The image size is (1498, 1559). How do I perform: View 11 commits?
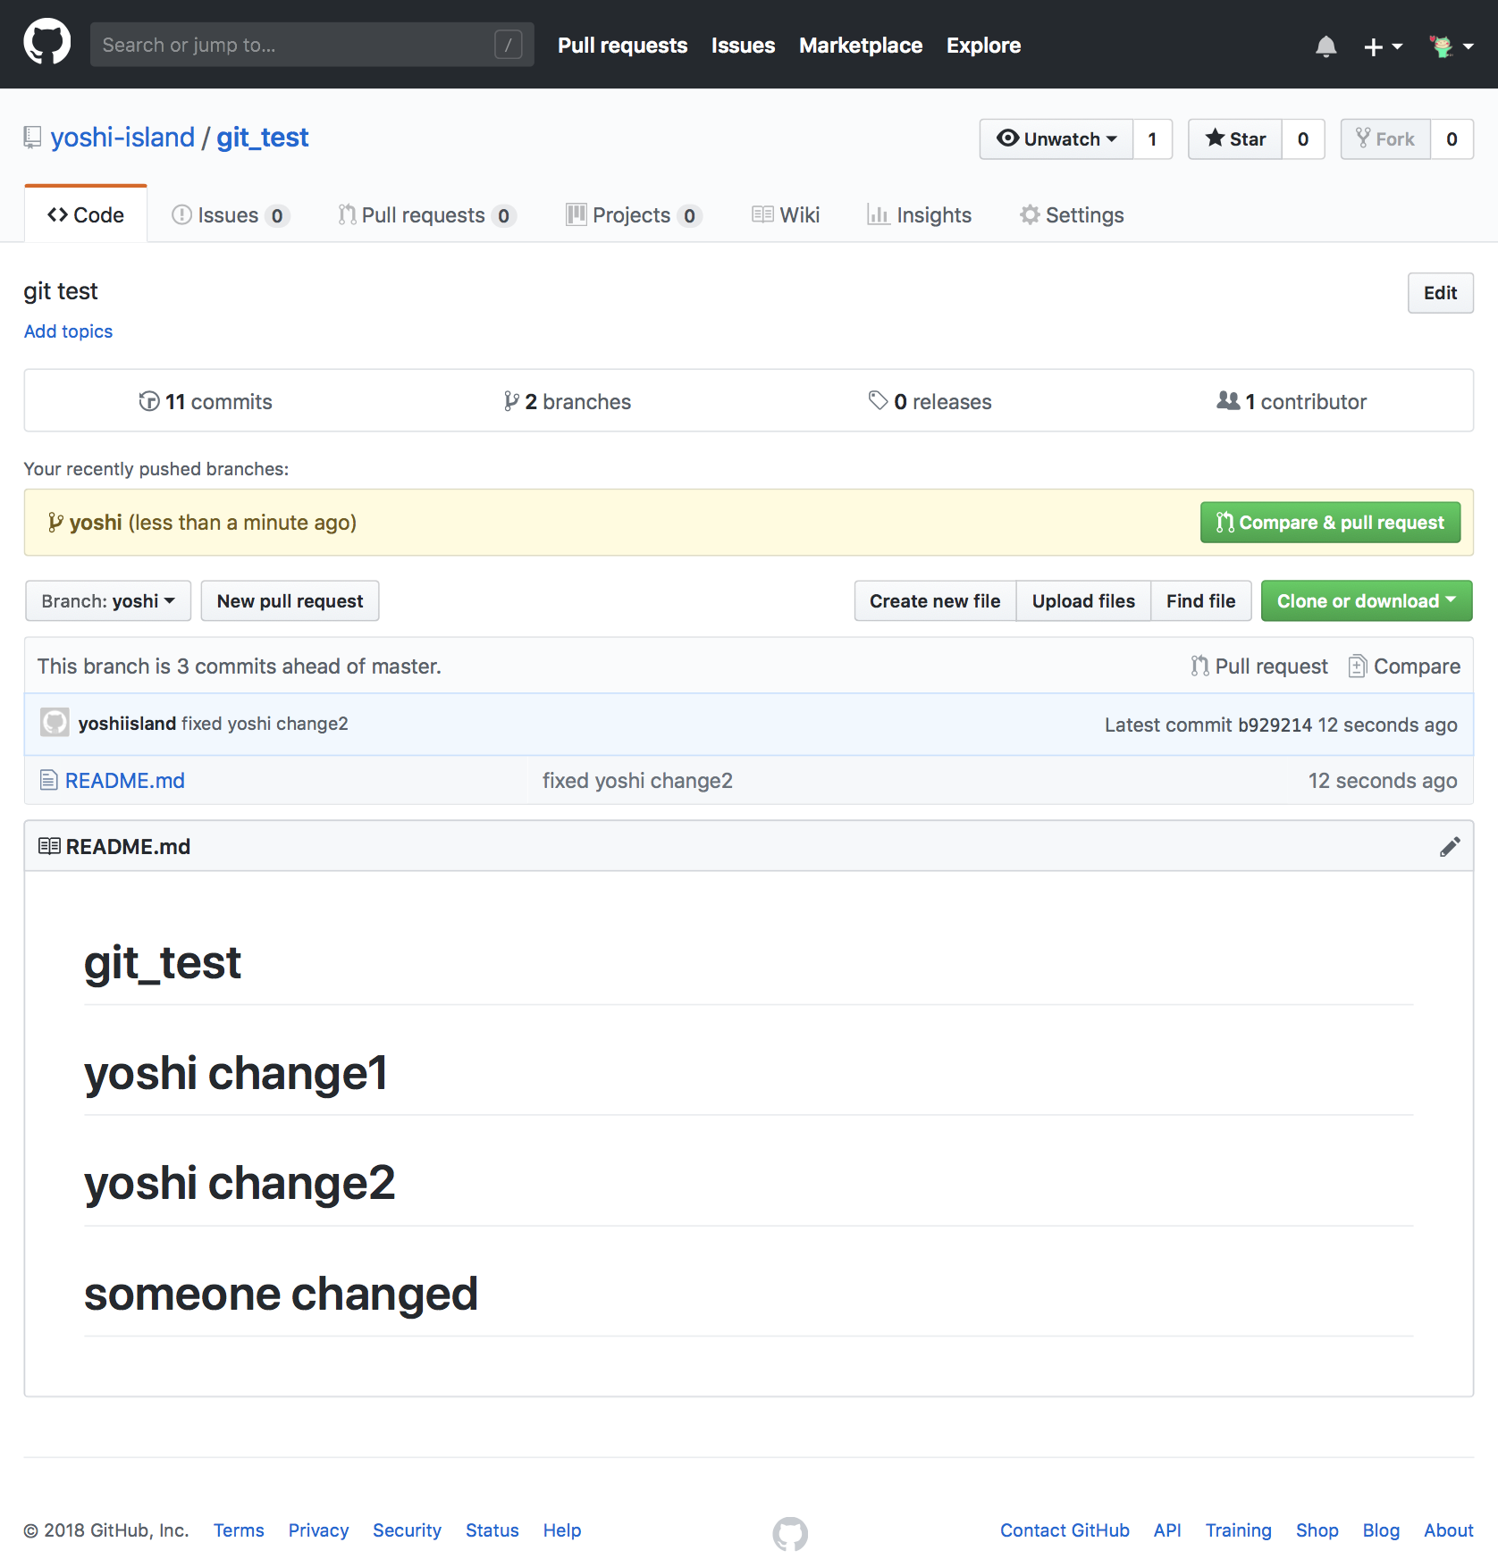(206, 402)
